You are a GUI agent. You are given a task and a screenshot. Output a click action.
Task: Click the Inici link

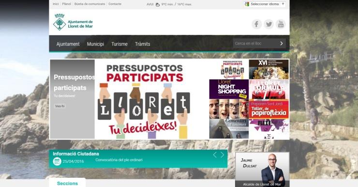[56, 4]
